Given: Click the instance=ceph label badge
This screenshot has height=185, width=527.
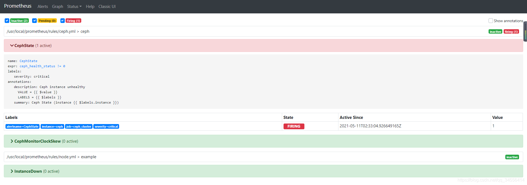Looking at the screenshot, I should pos(52,127).
